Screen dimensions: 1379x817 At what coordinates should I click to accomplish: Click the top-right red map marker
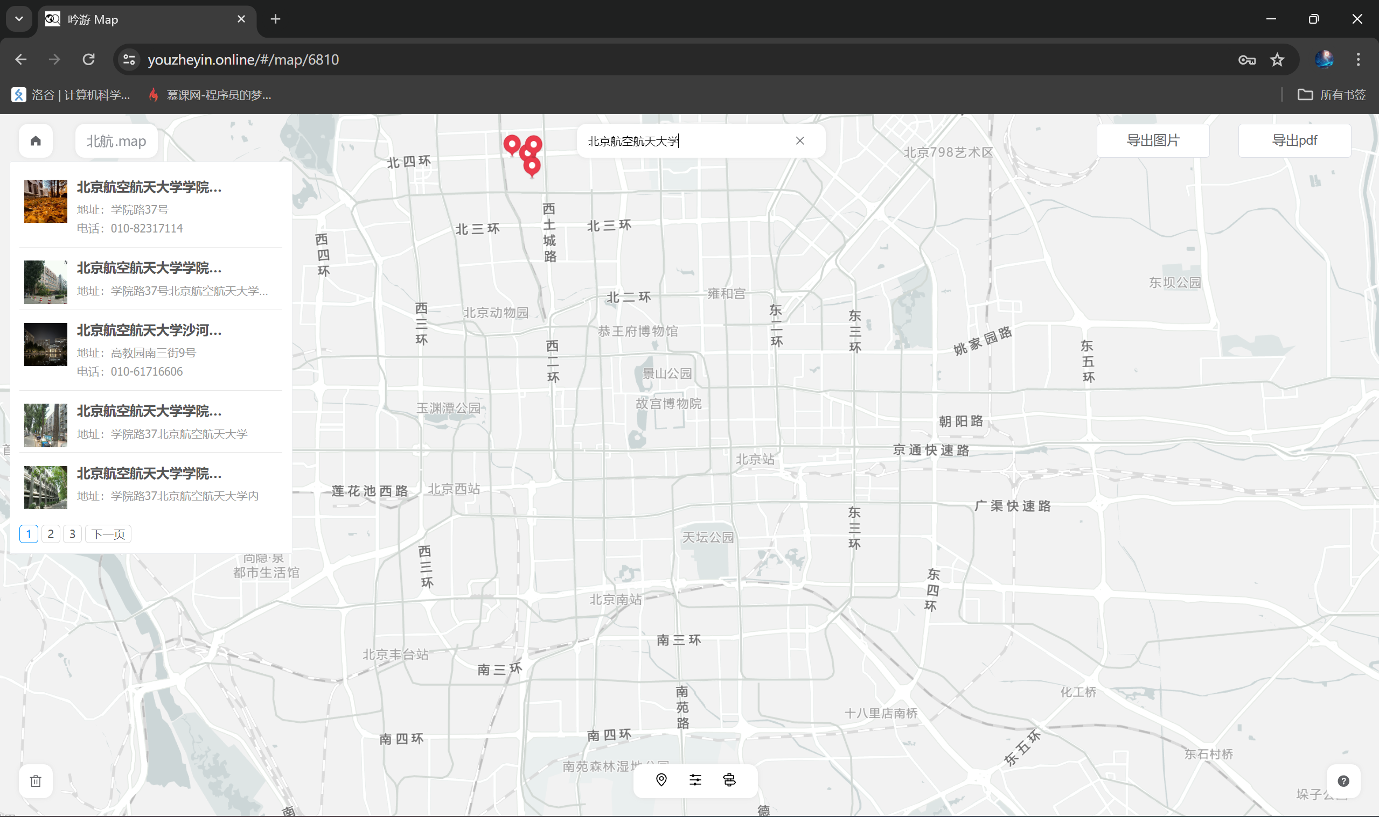tap(534, 145)
